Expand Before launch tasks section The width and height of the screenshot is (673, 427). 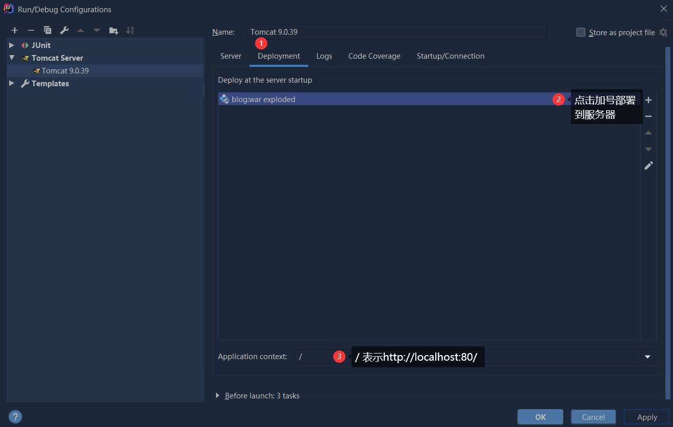point(218,395)
